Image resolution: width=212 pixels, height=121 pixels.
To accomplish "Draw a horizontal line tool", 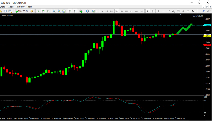I will coord(164,11).
